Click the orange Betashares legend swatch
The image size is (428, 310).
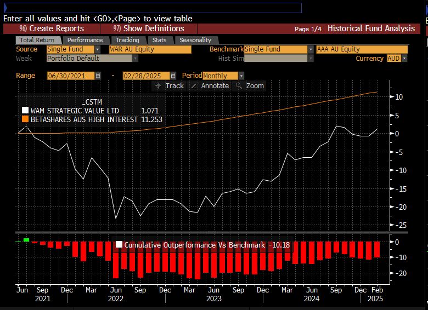pos(25,119)
